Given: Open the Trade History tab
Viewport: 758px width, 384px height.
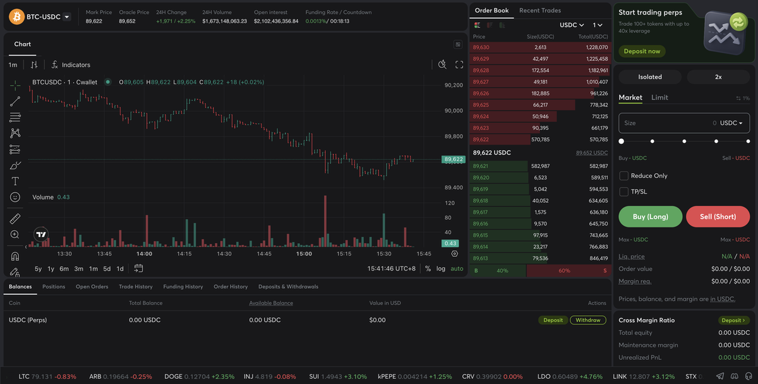Looking at the screenshot, I should [x=136, y=287].
